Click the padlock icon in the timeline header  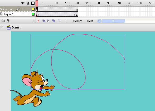click(28, 3)
